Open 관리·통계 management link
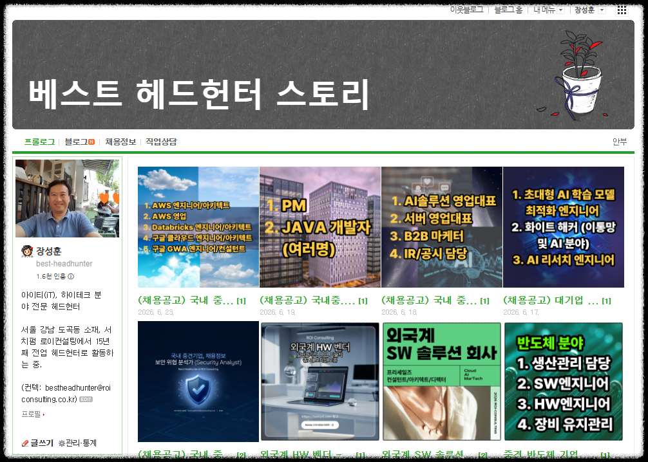Screen dimensions: 648x462 coord(81,443)
